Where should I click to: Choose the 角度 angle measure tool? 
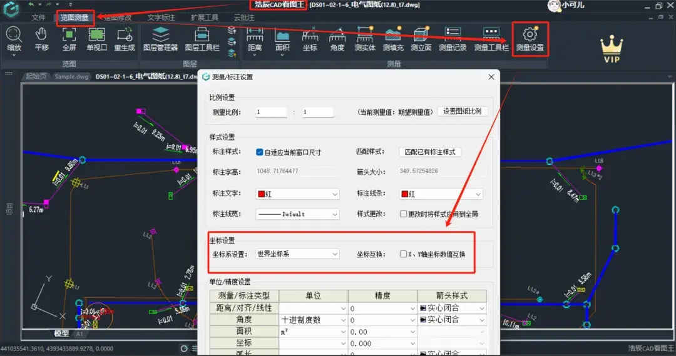337,34
